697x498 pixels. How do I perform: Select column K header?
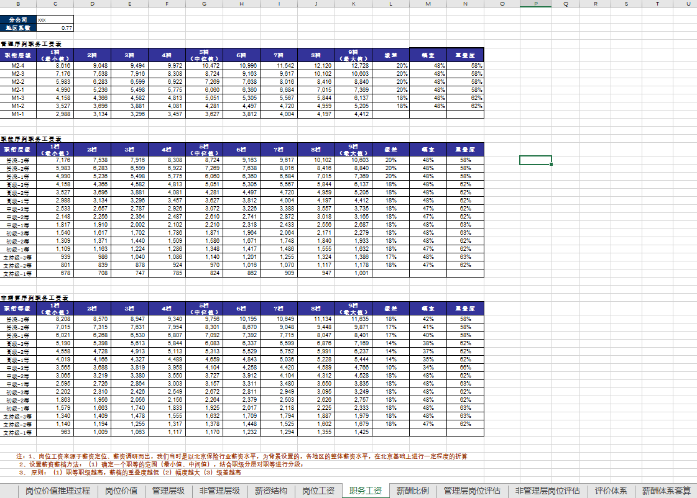[353, 4]
